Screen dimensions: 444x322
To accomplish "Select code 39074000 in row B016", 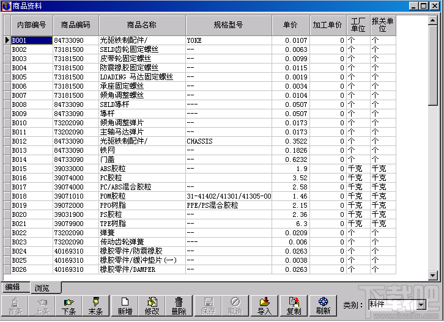I will tap(76, 178).
